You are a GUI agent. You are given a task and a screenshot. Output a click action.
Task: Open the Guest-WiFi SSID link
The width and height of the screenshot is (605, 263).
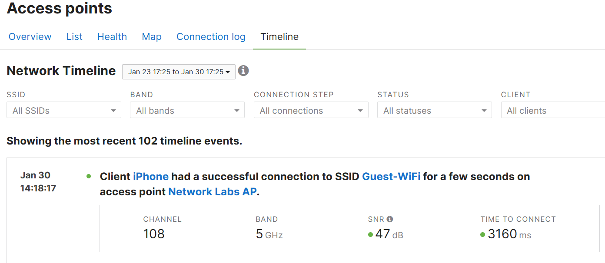pos(391,177)
